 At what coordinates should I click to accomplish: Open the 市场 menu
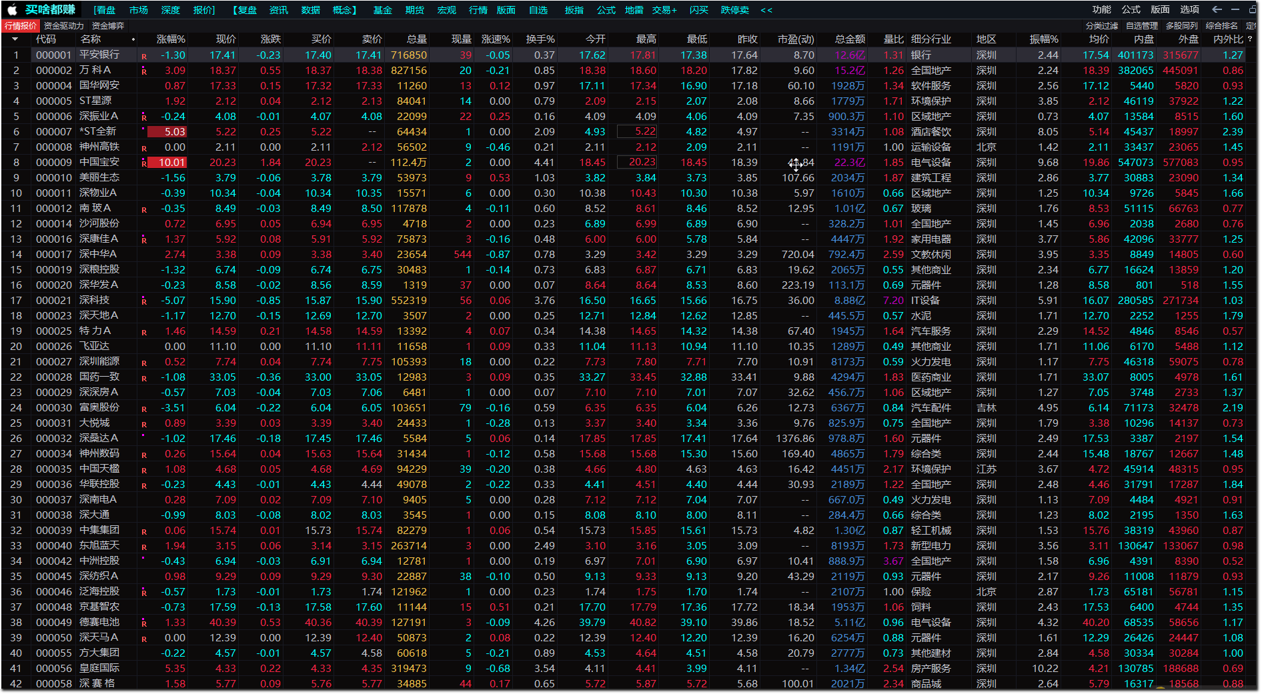pos(139,10)
